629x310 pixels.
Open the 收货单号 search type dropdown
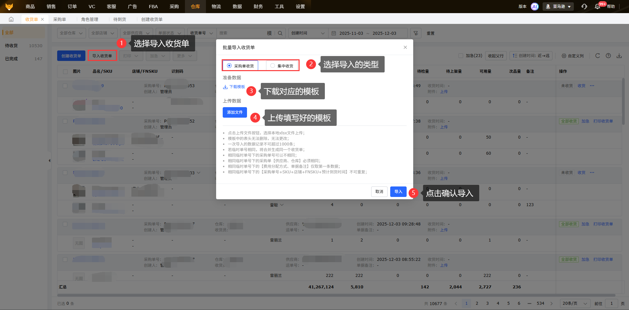tap(202, 33)
